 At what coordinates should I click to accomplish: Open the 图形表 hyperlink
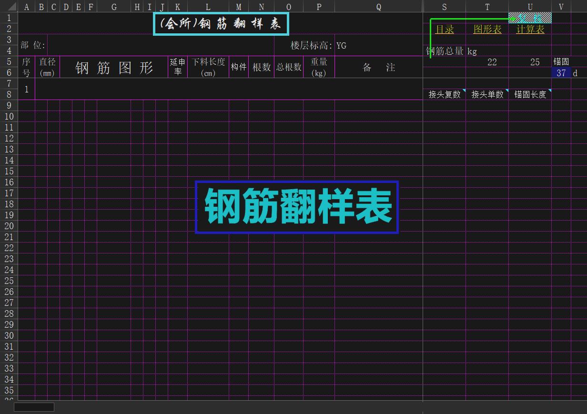pos(487,30)
